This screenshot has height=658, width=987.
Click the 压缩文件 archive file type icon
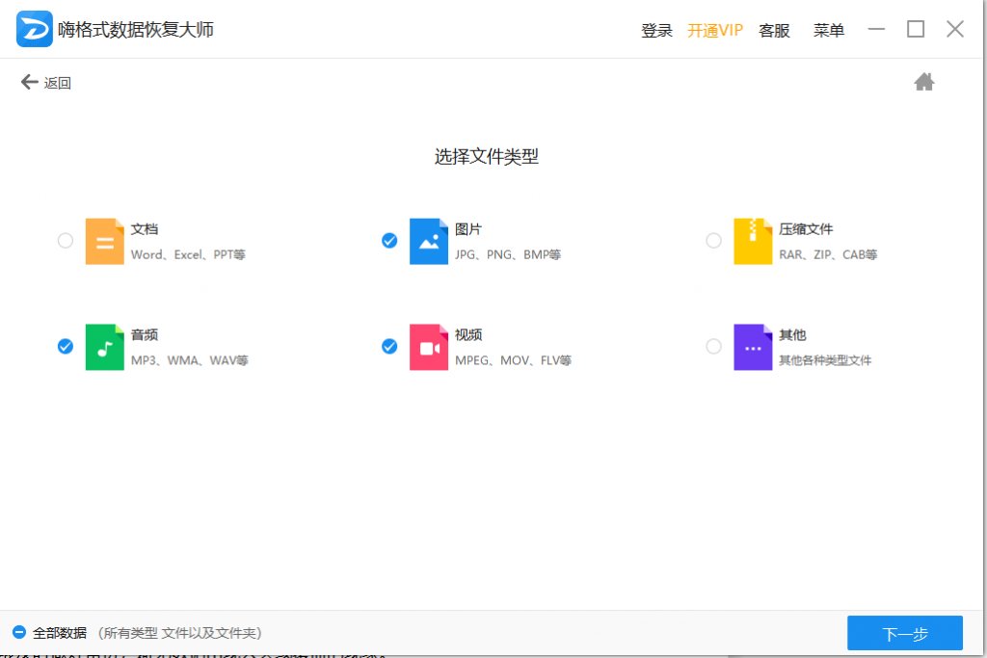[754, 241]
